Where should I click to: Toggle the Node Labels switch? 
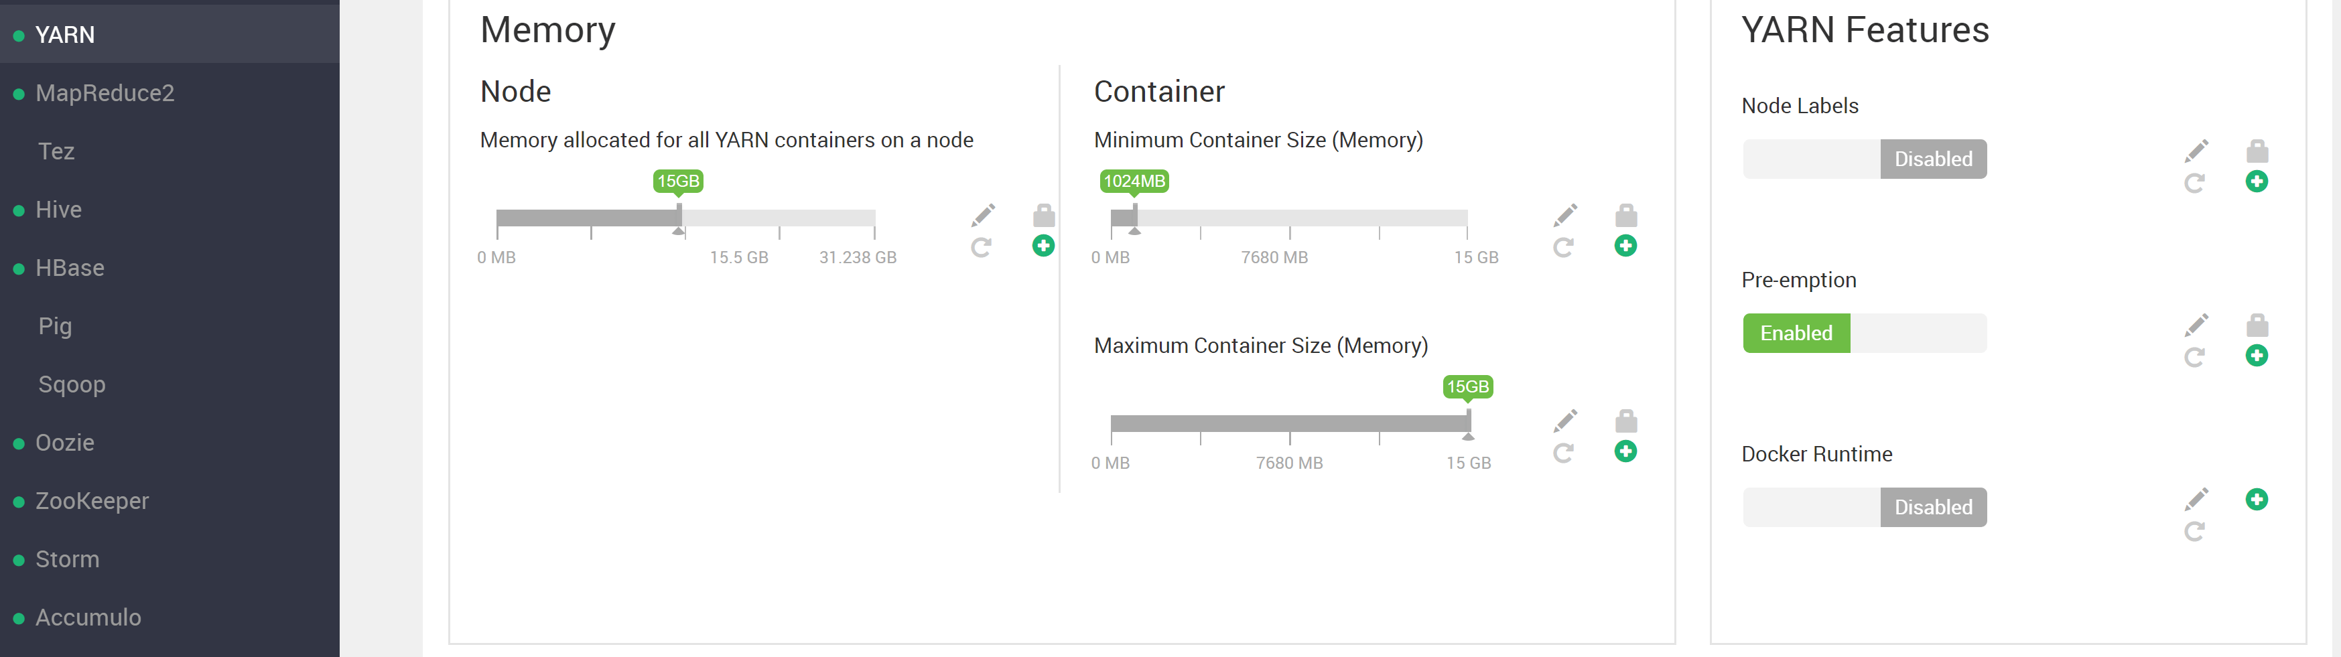tap(1864, 159)
